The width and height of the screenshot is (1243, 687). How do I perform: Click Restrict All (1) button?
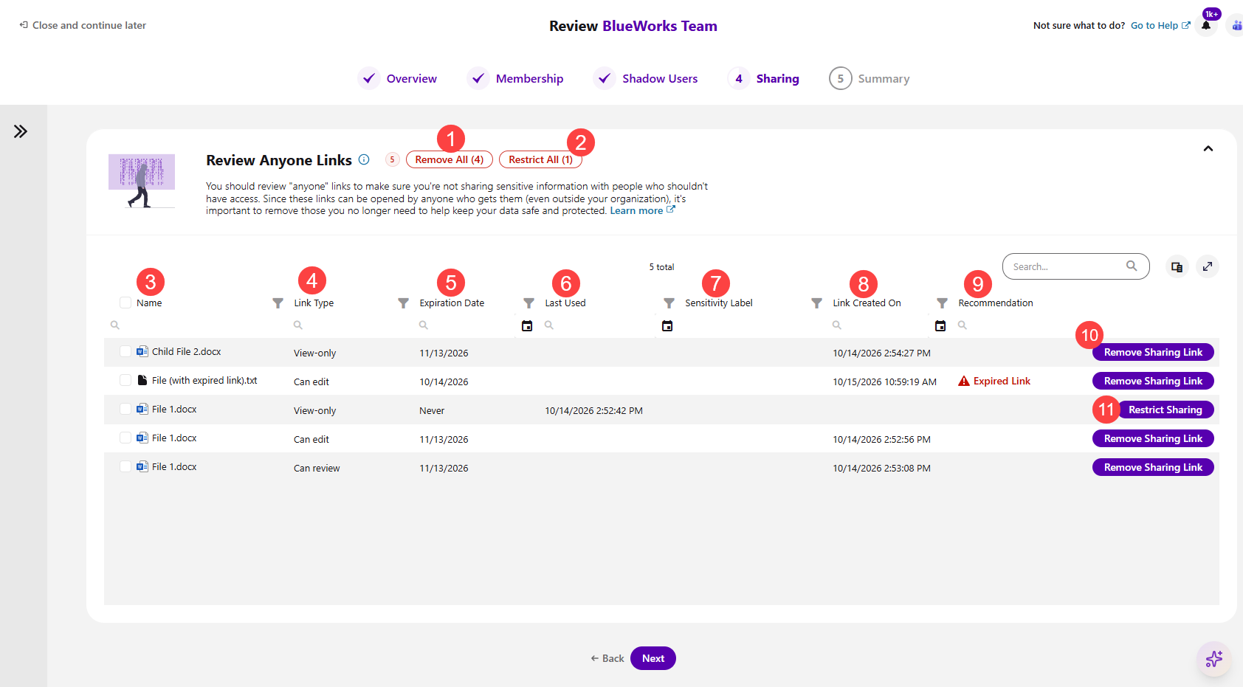(x=540, y=159)
